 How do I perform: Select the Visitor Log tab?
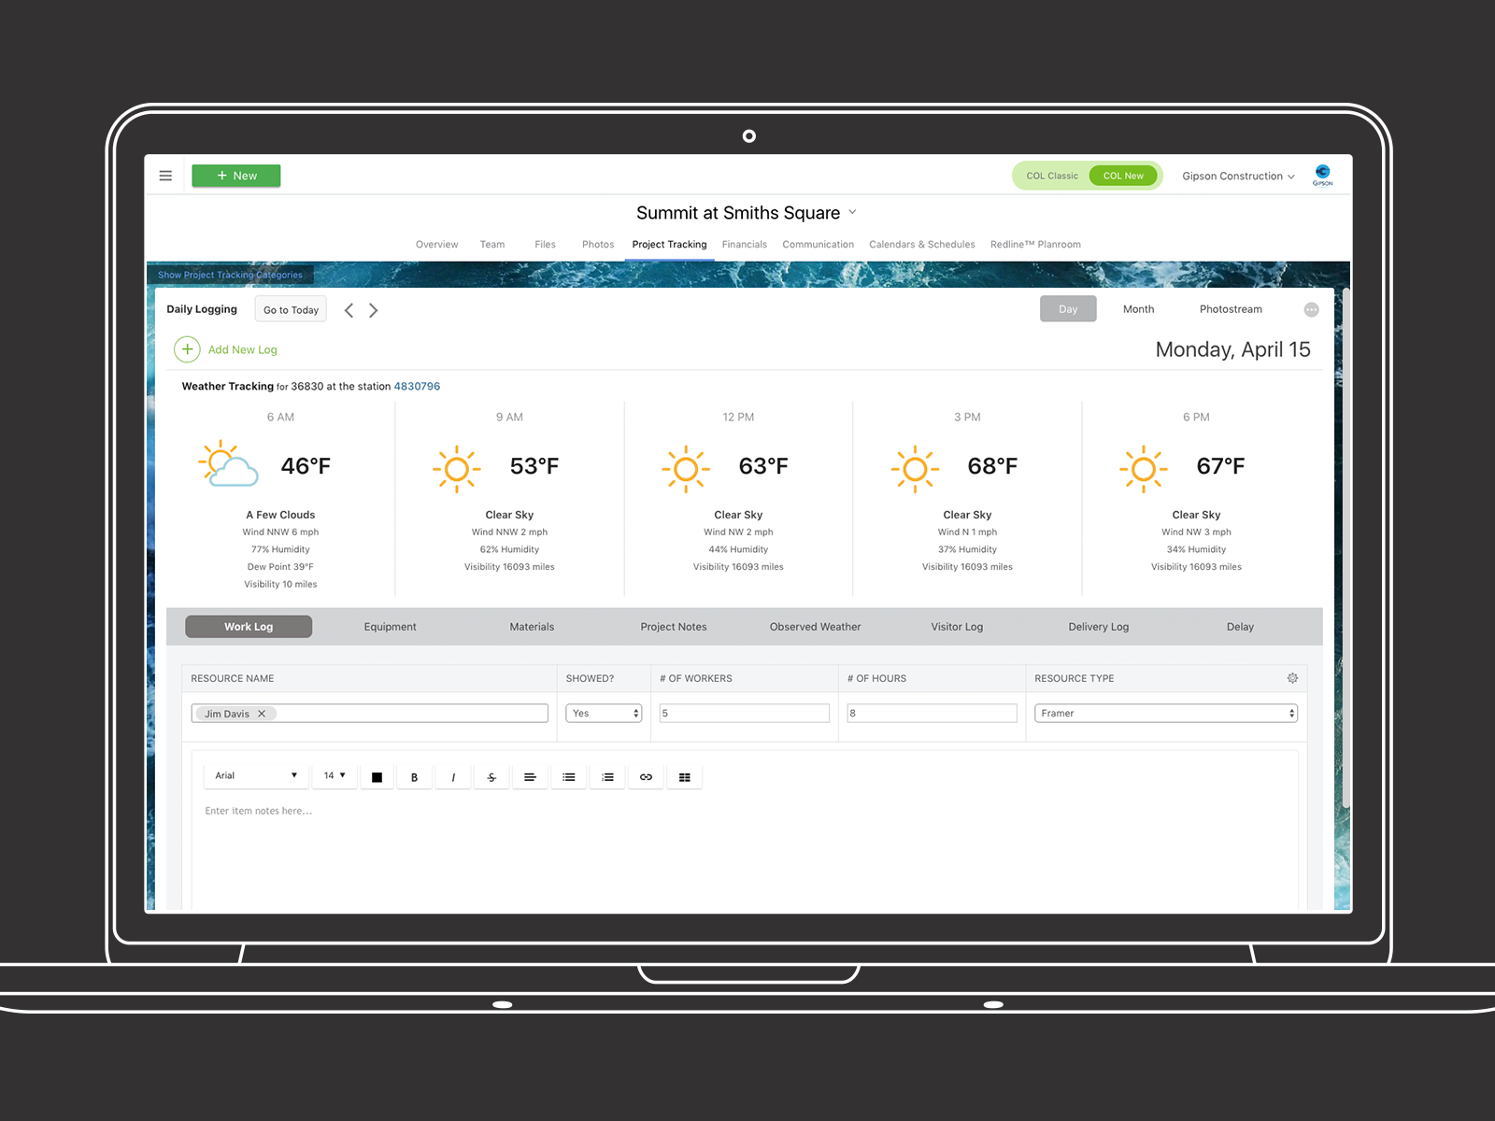[x=957, y=627]
